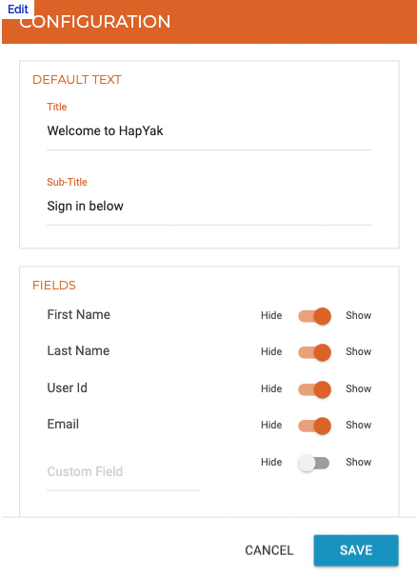
Task: Click the Custom Field text input
Action: (123, 472)
